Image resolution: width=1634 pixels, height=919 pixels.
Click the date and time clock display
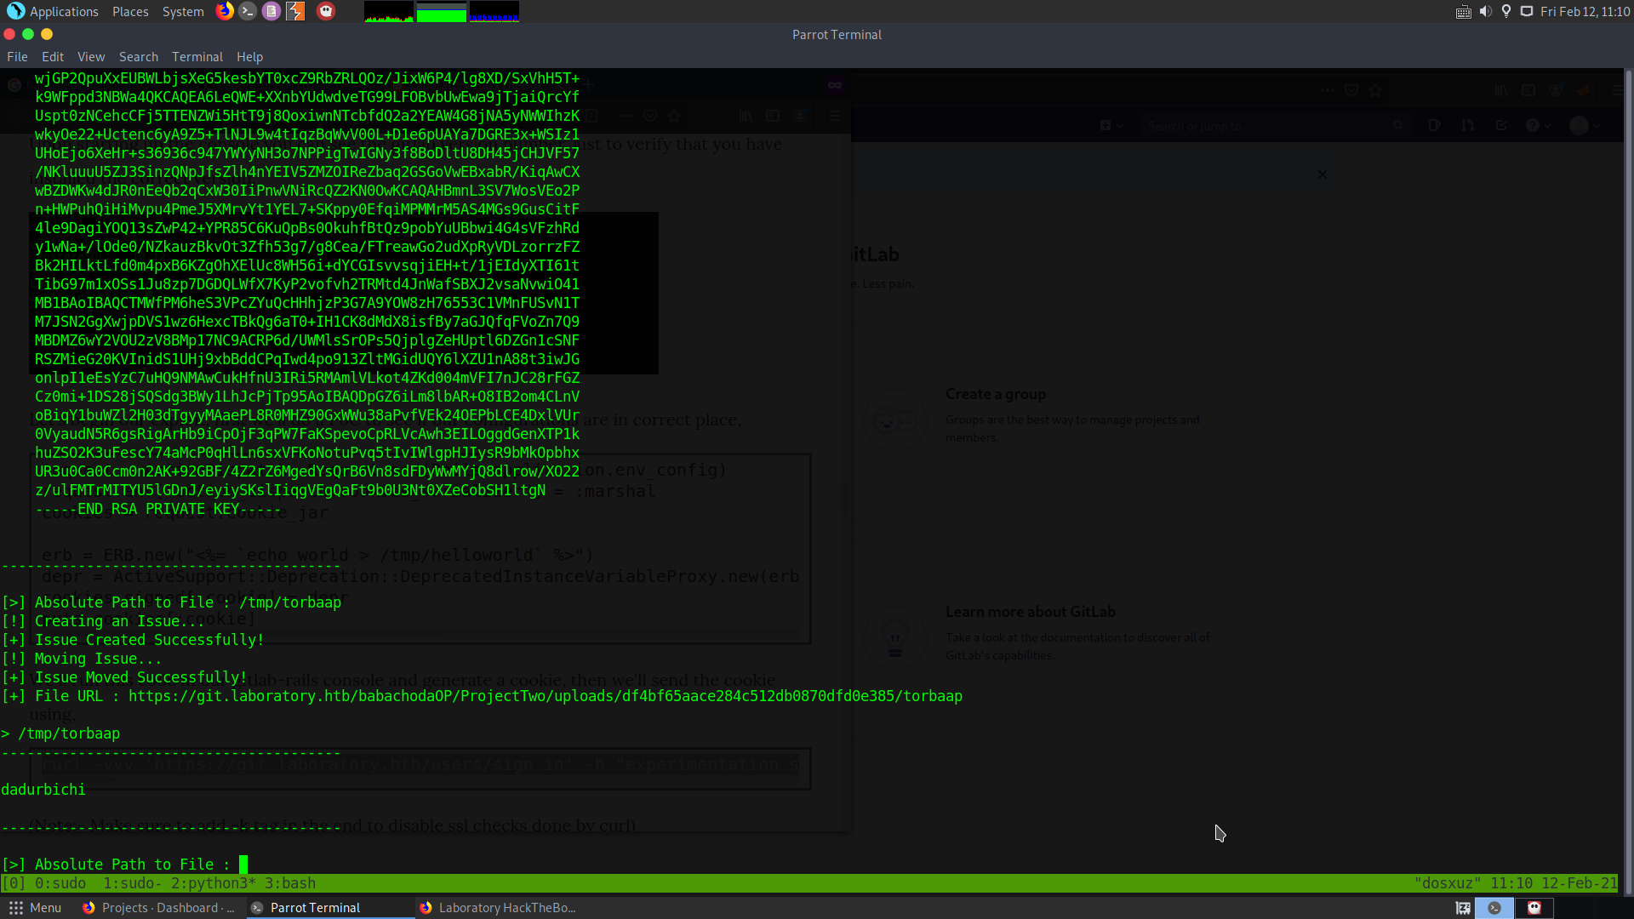1585,11
